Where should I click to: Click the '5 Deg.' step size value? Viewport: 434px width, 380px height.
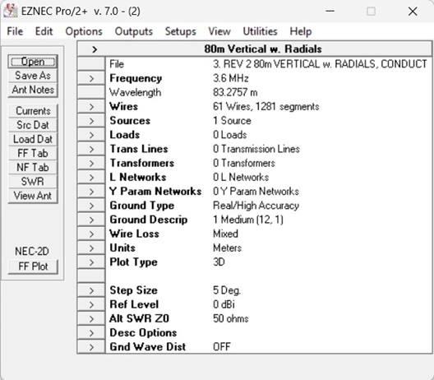pyautogui.click(x=227, y=290)
